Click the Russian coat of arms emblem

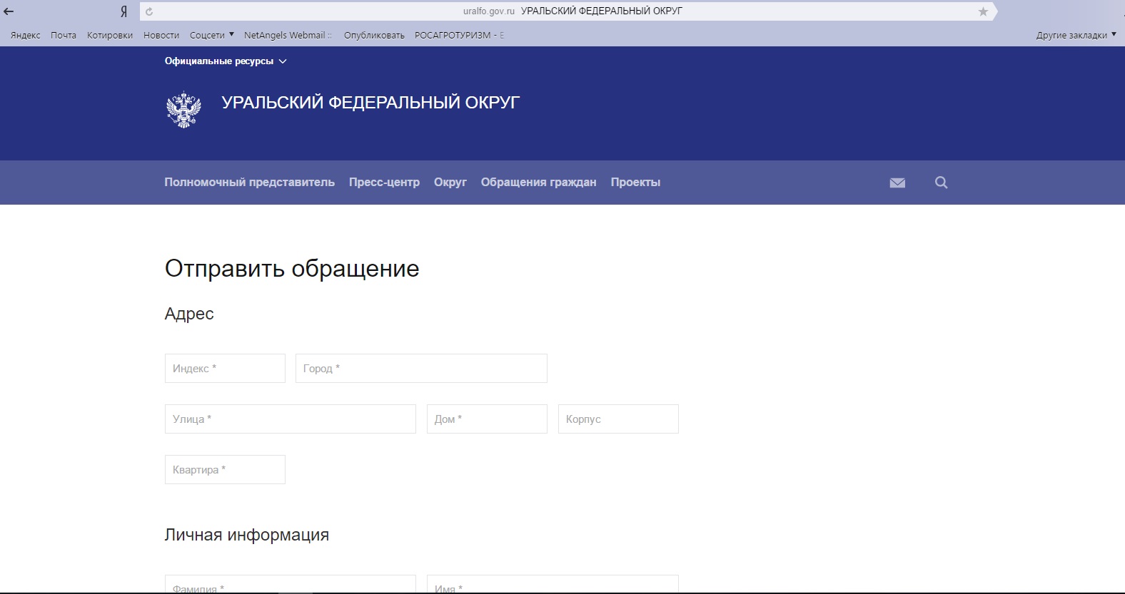[x=183, y=109]
